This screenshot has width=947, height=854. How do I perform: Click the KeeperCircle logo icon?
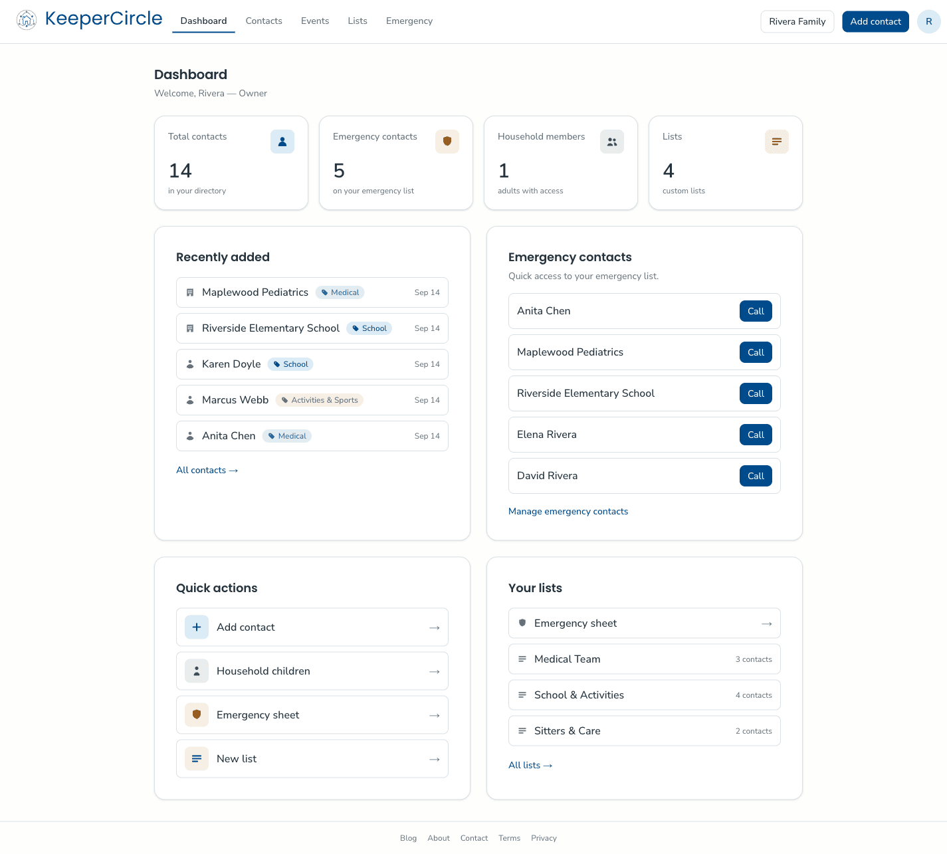27,20
